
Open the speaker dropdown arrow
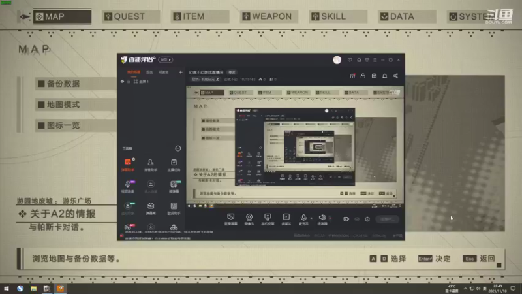(x=330, y=218)
